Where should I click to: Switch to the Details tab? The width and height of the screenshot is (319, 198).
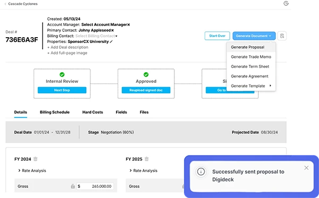coord(21,112)
